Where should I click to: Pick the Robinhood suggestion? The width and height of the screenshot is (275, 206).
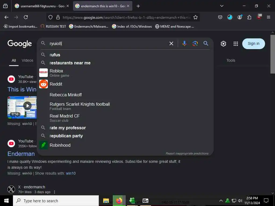[x=125, y=145]
